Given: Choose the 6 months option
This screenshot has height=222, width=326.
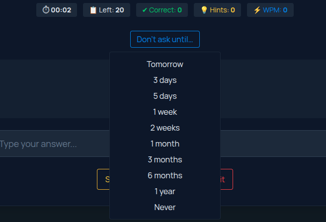Looking at the screenshot, I should point(165,175).
